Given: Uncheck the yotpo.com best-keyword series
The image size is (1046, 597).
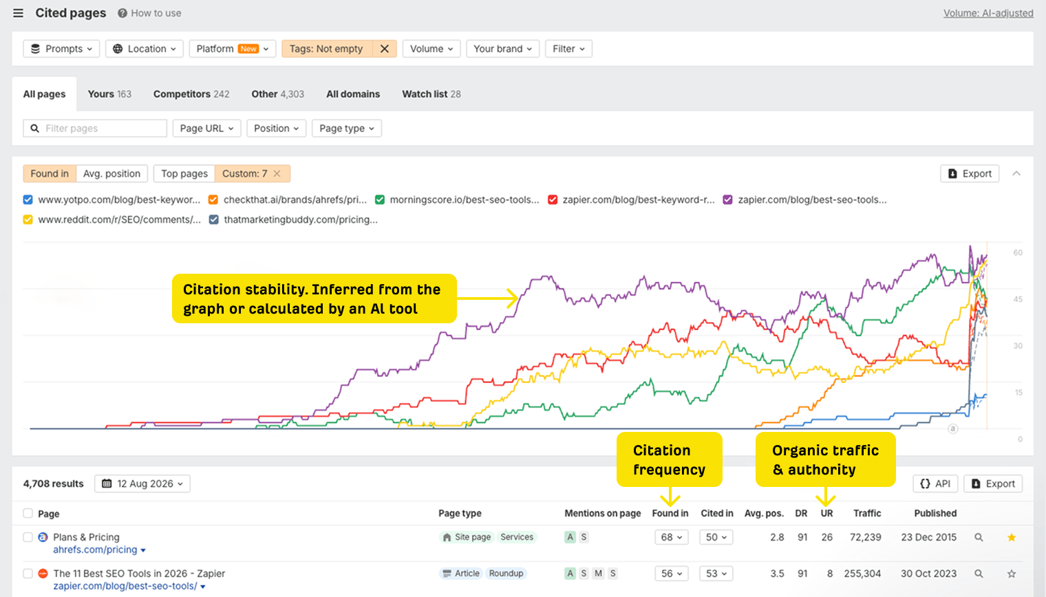Looking at the screenshot, I should (x=28, y=199).
